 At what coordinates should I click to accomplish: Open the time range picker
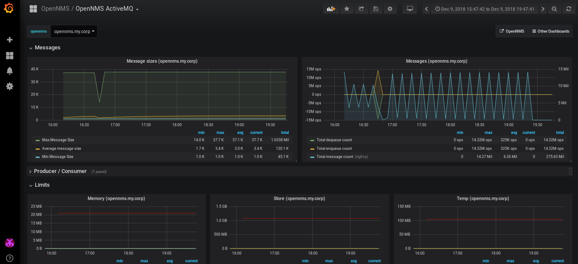tap(484, 9)
